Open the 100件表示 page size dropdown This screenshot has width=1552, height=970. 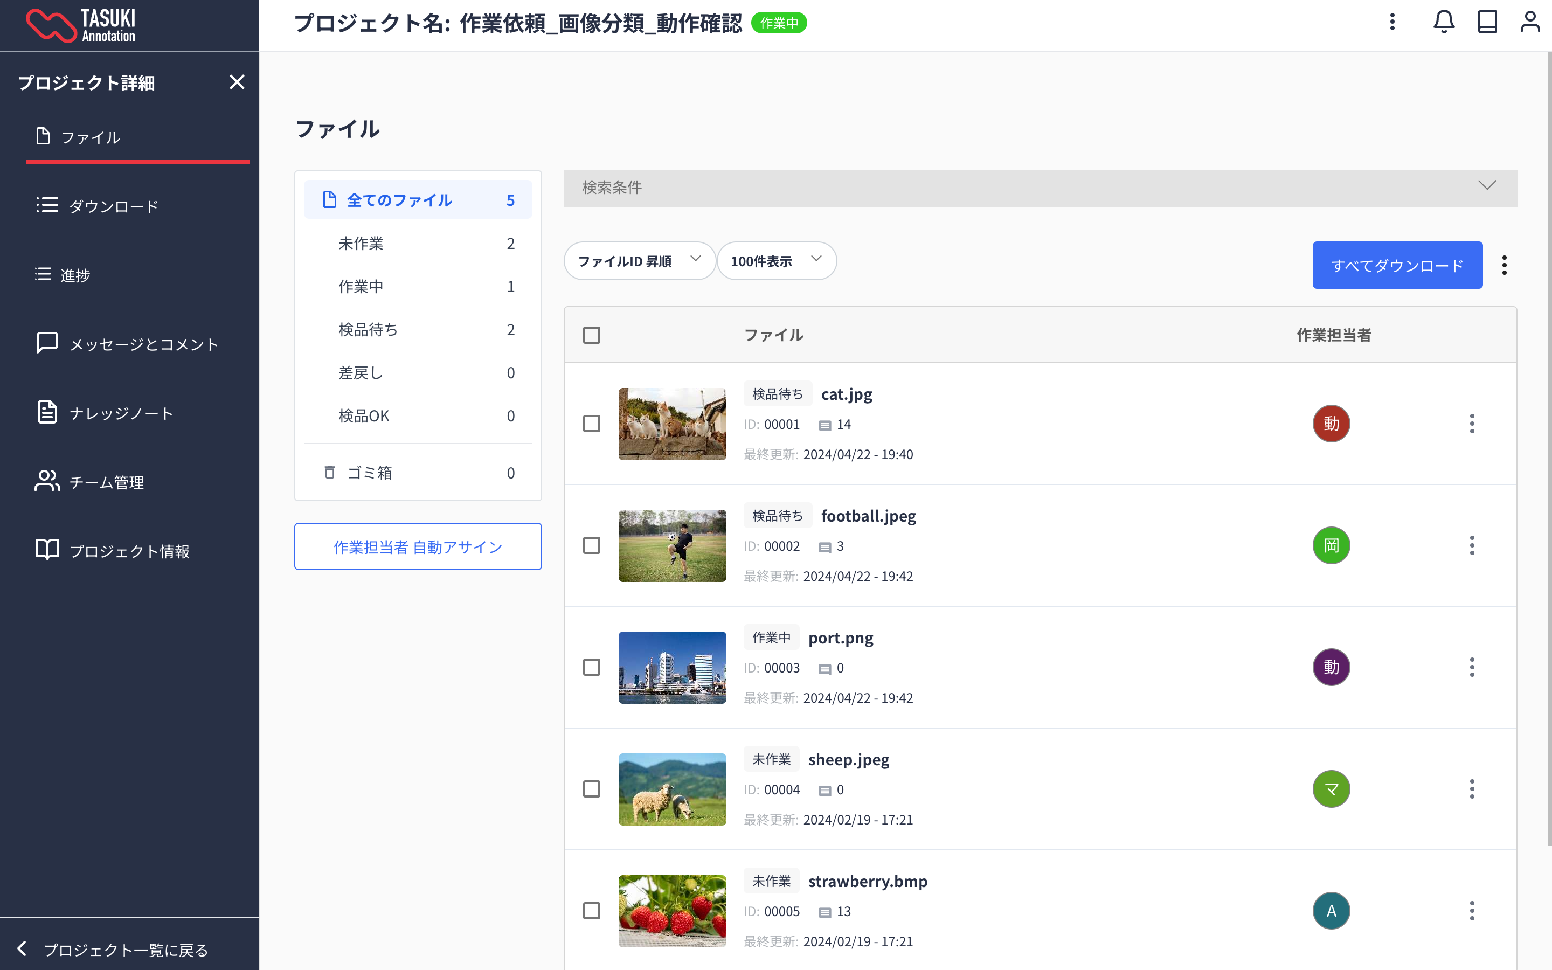coord(776,261)
